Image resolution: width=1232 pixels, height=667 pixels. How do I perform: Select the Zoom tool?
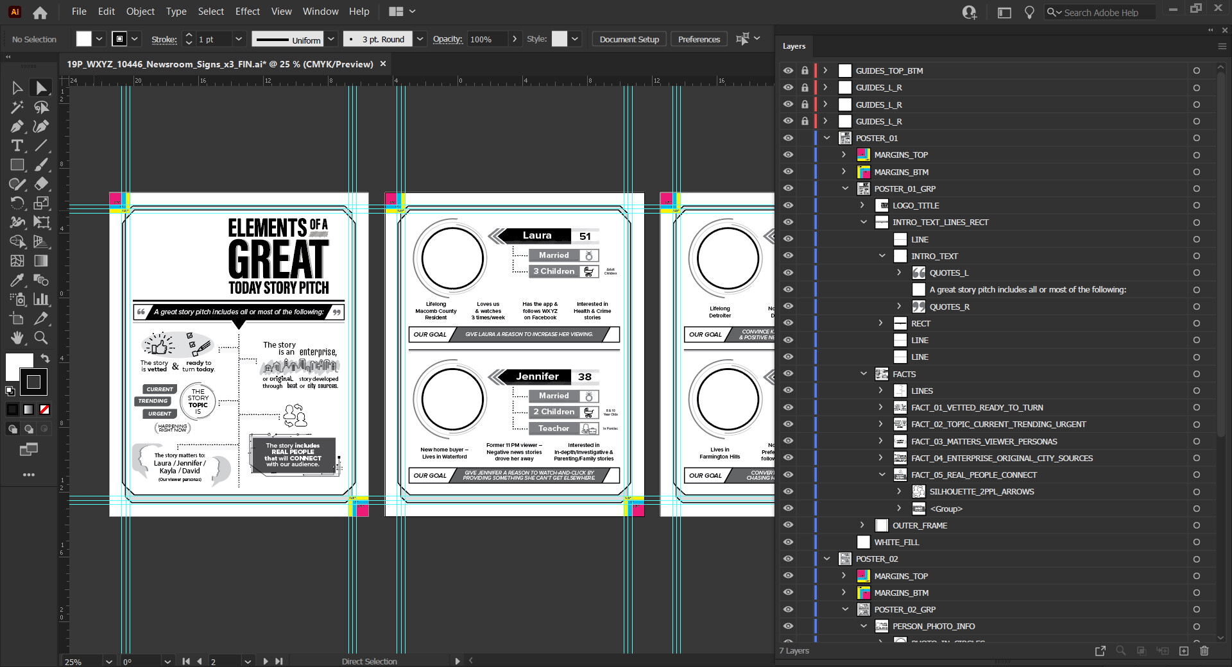(41, 337)
